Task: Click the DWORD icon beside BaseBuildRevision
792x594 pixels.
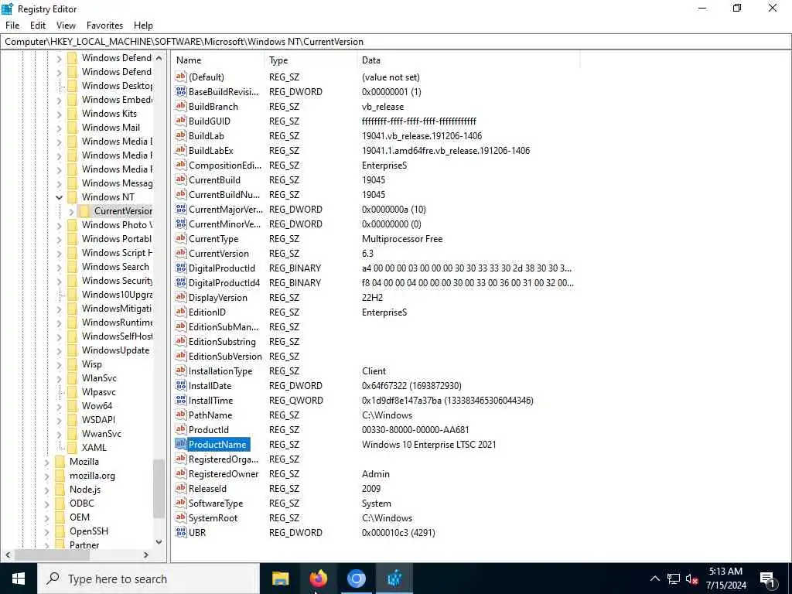Action: pyautogui.click(x=181, y=91)
